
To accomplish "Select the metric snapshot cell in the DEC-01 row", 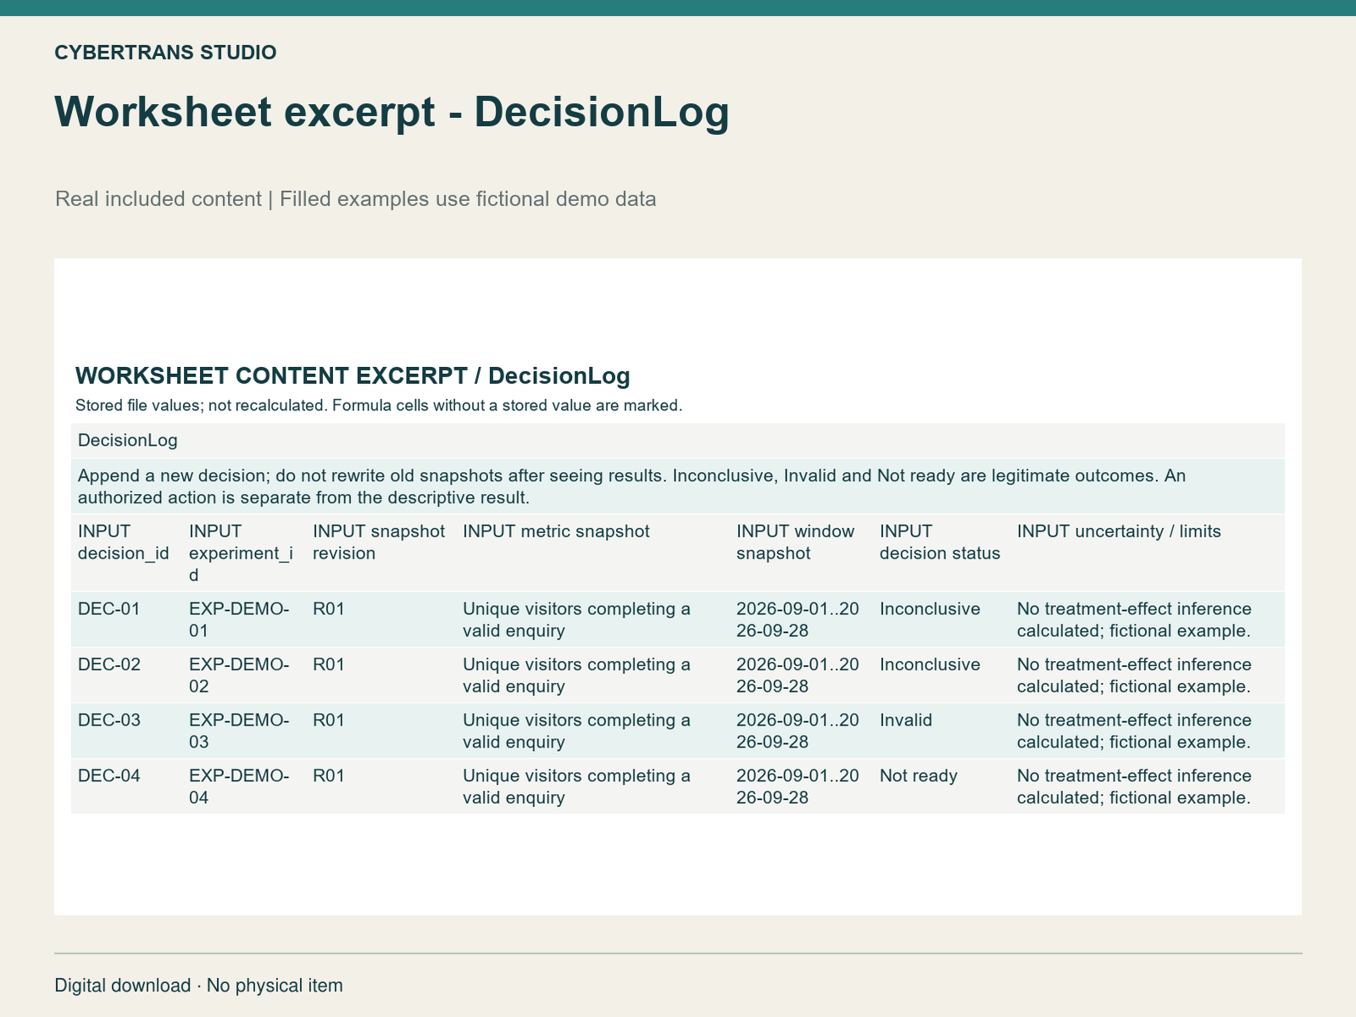I will pyautogui.click(x=576, y=620).
